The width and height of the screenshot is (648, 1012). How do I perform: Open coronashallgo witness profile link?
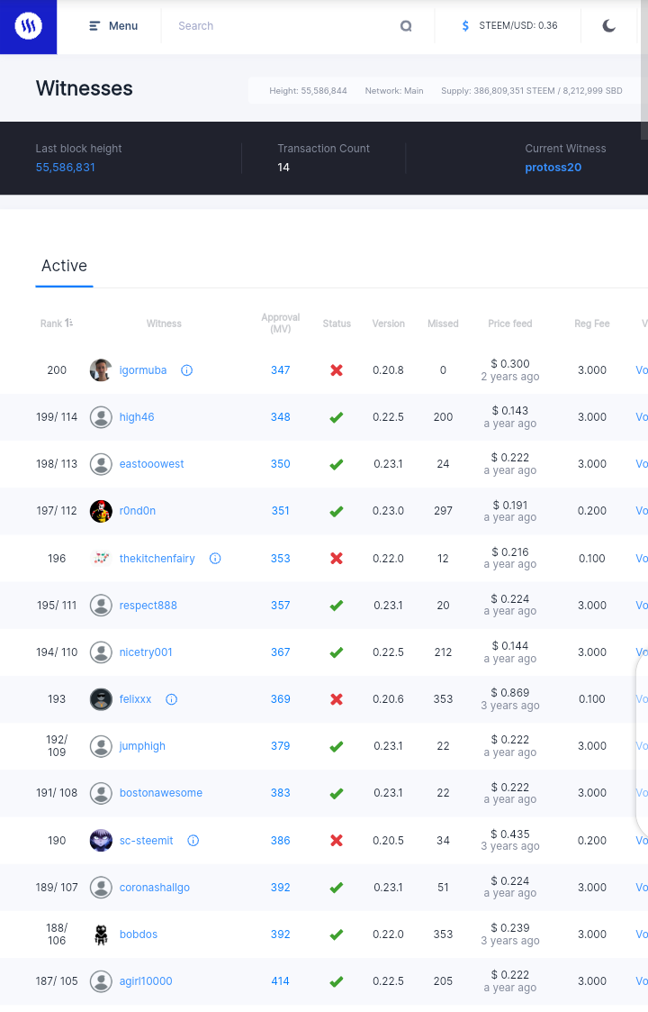click(155, 888)
